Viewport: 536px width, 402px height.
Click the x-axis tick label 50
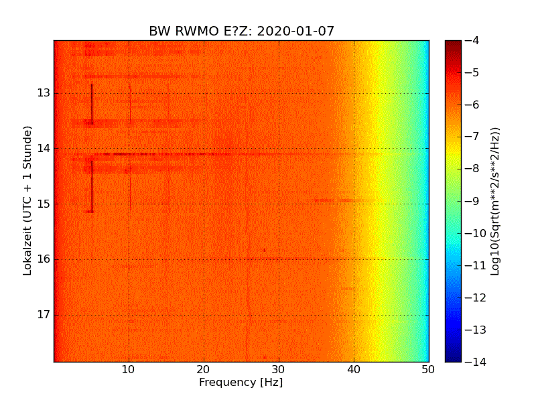(x=428, y=370)
